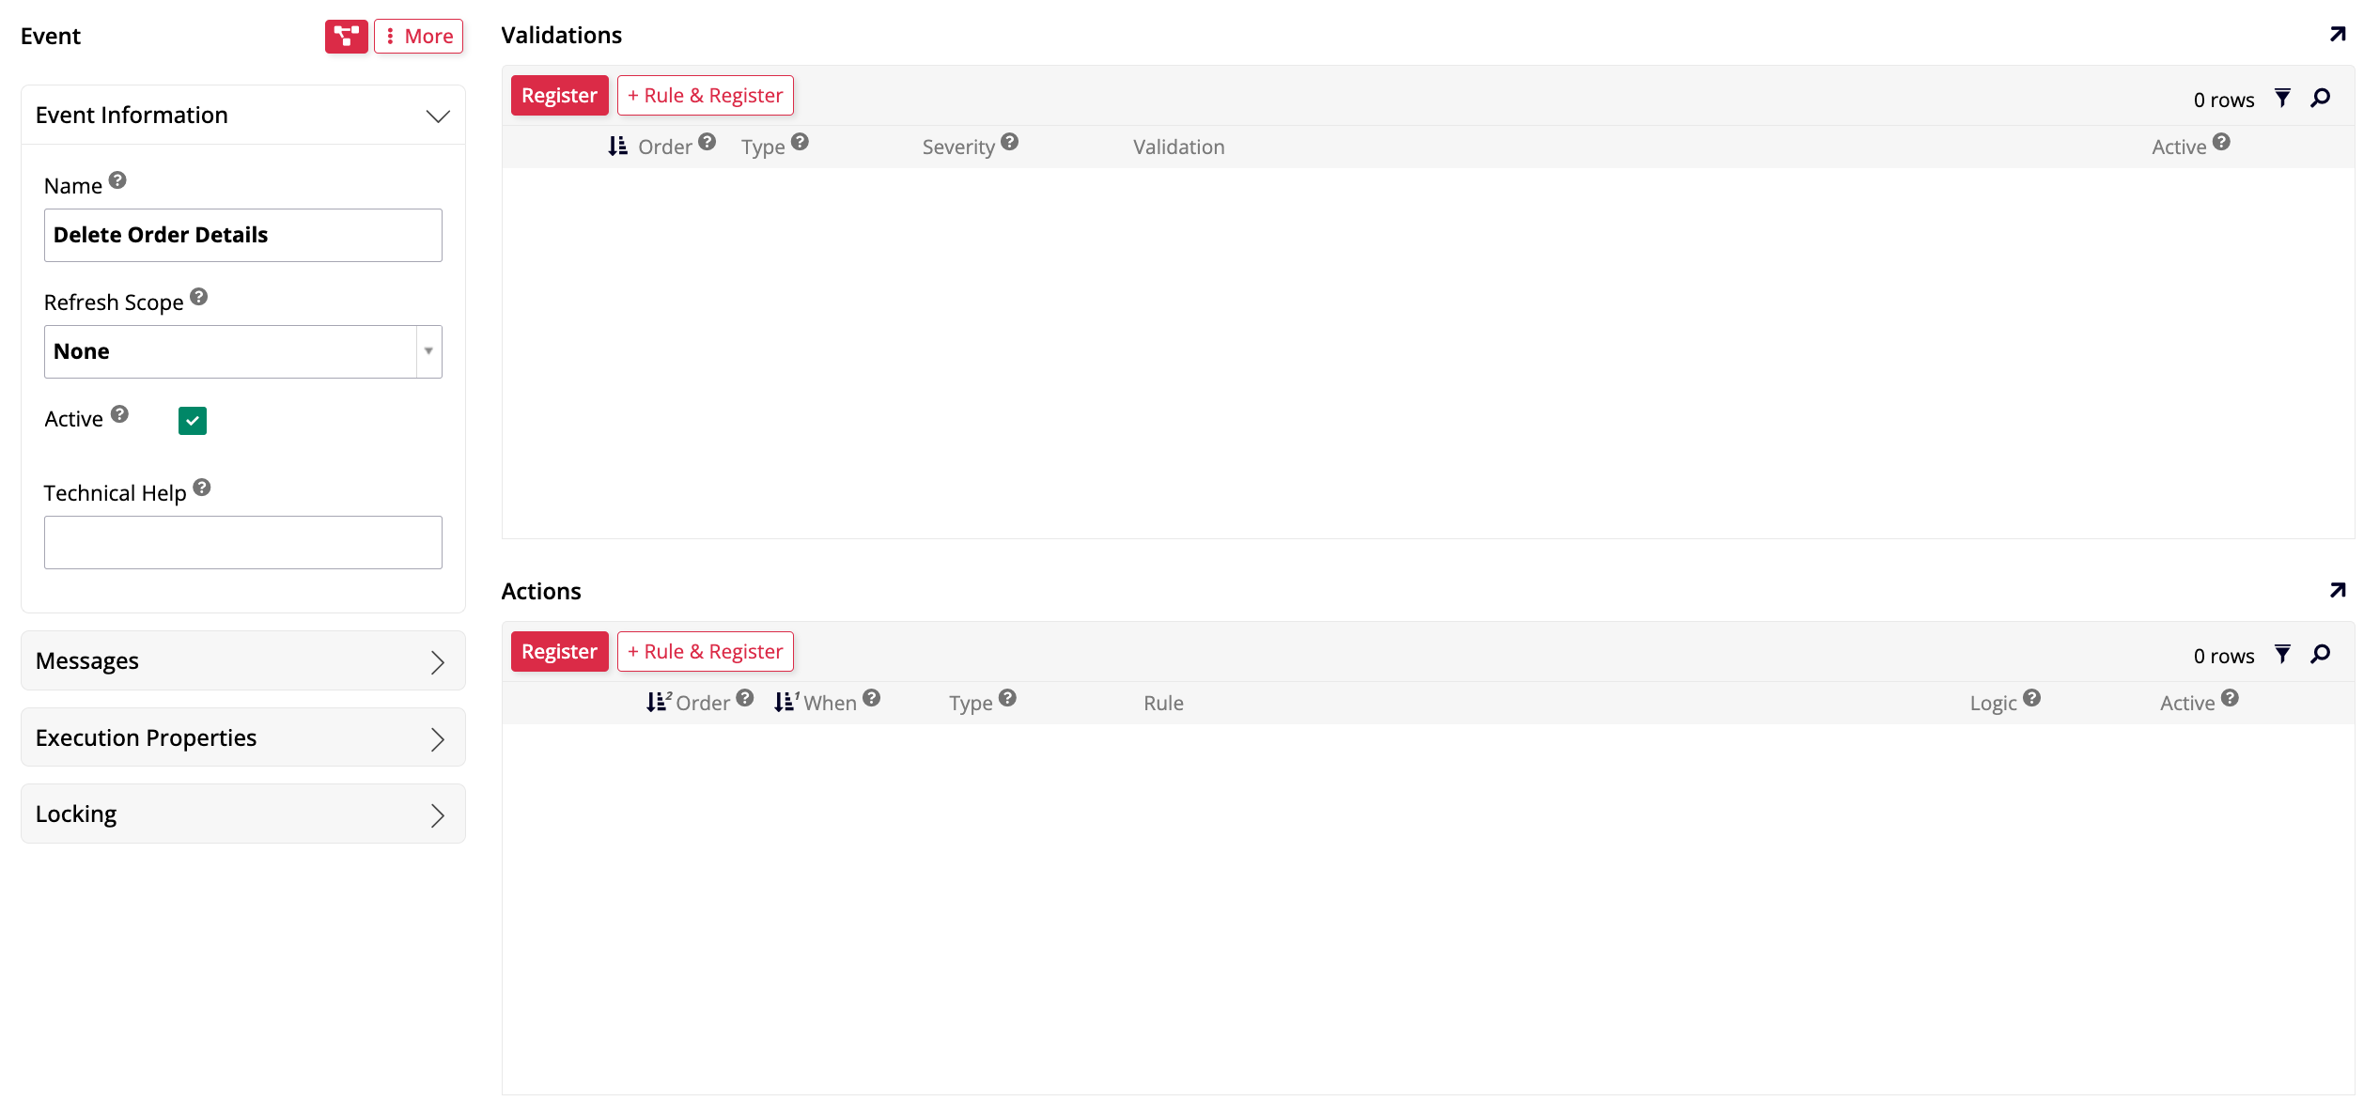Open the Refresh Scope dropdown
2379x1101 pixels.
tap(428, 350)
